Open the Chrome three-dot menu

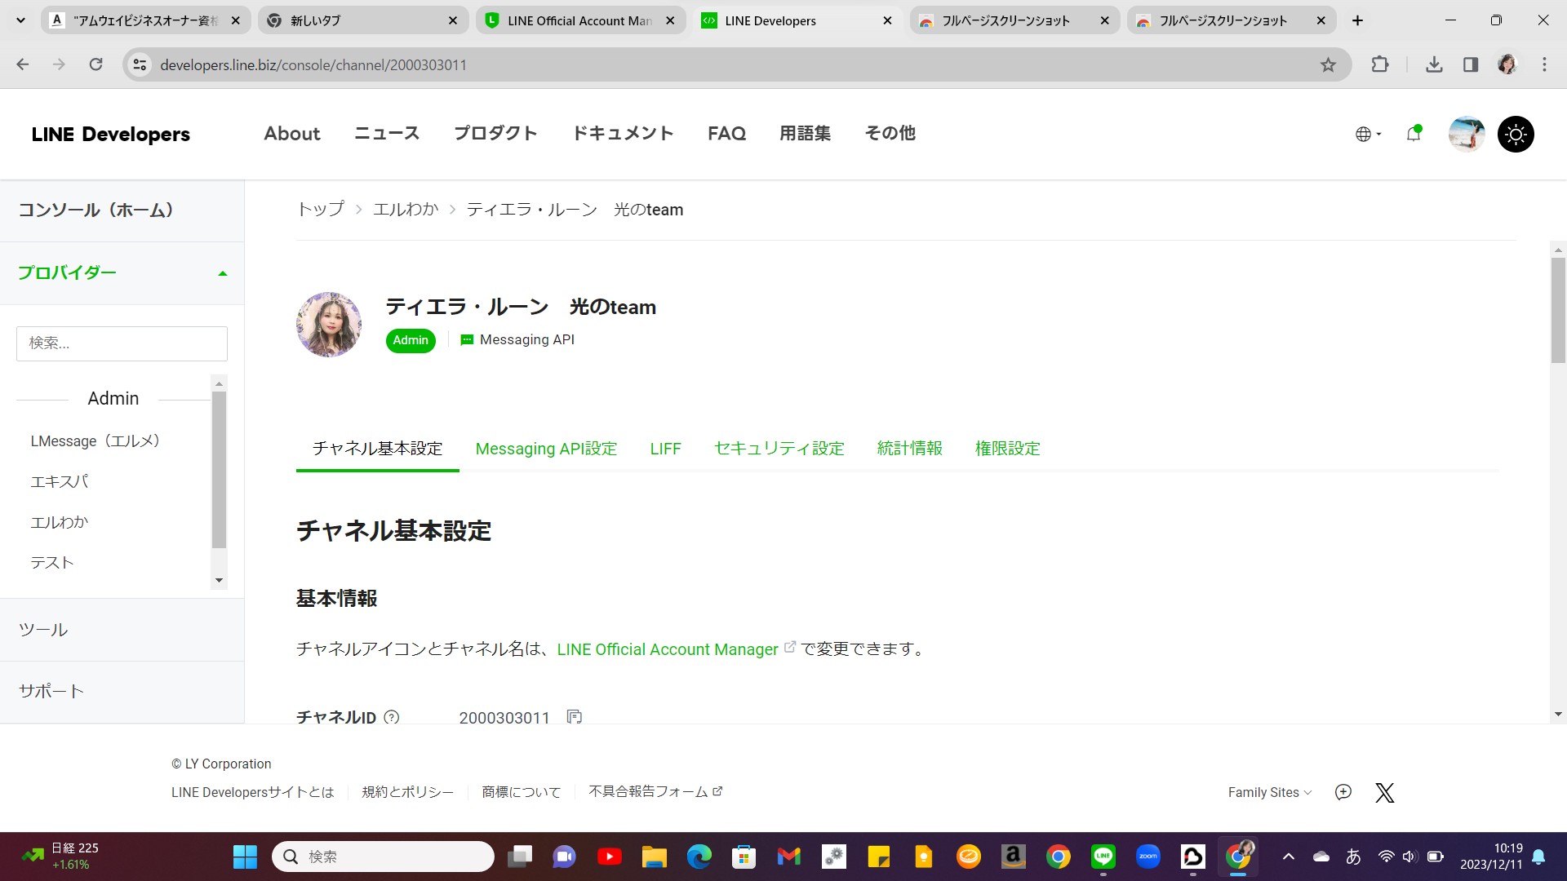pyautogui.click(x=1544, y=64)
